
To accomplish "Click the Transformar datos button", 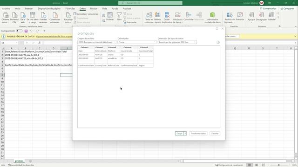I will pyautogui.click(x=198, y=134).
